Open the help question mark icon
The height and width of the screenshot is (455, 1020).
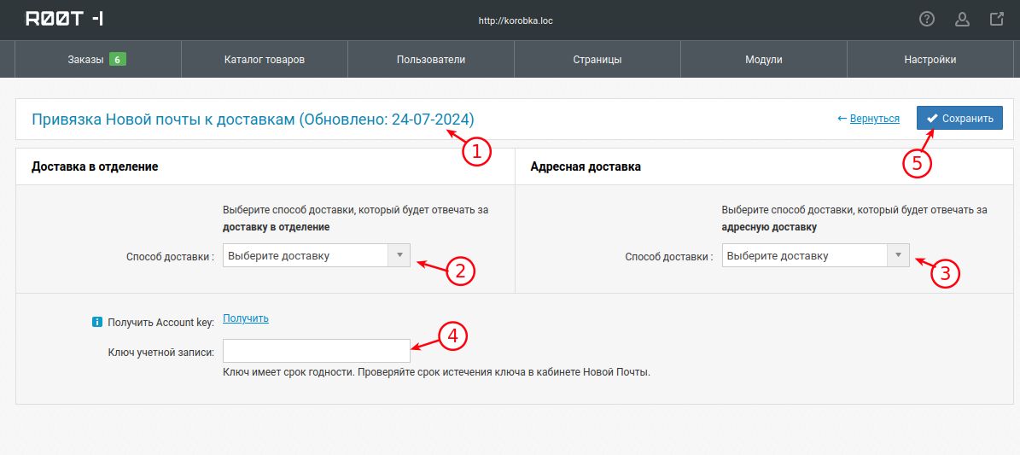[x=926, y=20]
